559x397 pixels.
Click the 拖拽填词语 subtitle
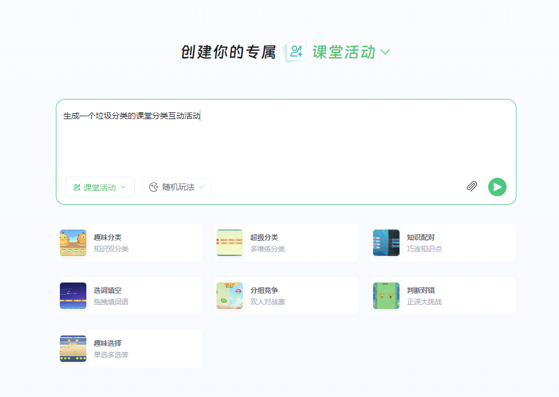pos(111,302)
